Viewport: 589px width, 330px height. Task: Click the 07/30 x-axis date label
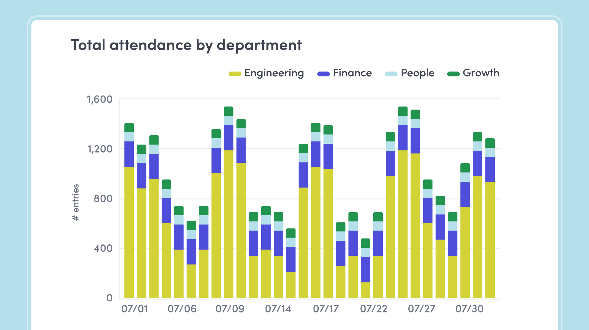pos(469,309)
